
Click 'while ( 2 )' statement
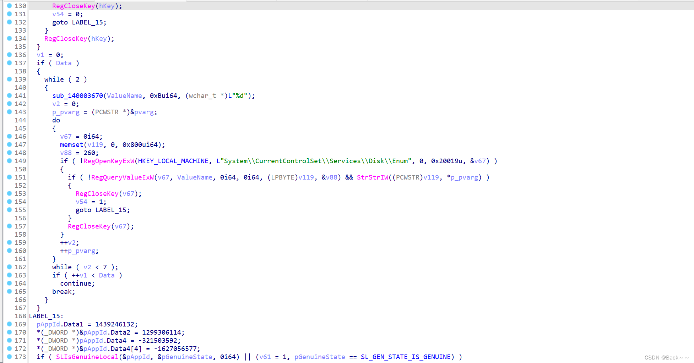[66, 79]
